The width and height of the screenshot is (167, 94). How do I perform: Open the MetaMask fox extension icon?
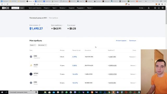click(156, 4)
